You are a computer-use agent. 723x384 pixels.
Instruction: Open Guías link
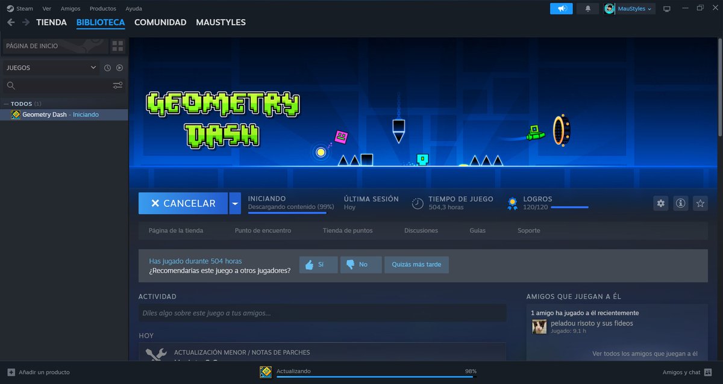click(478, 231)
